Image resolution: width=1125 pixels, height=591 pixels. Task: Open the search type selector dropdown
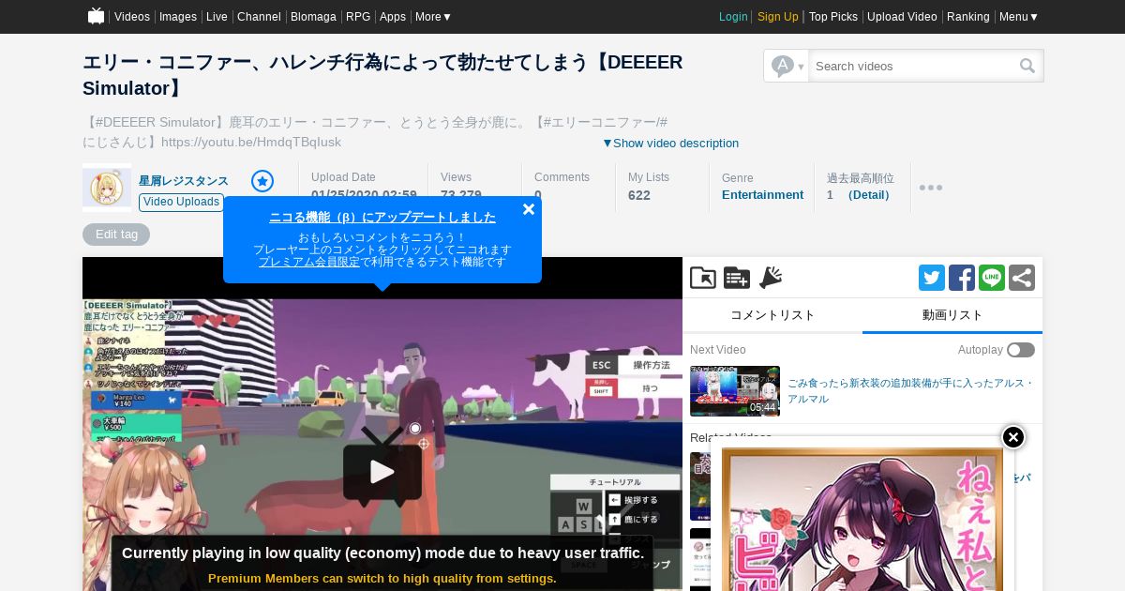tap(787, 66)
